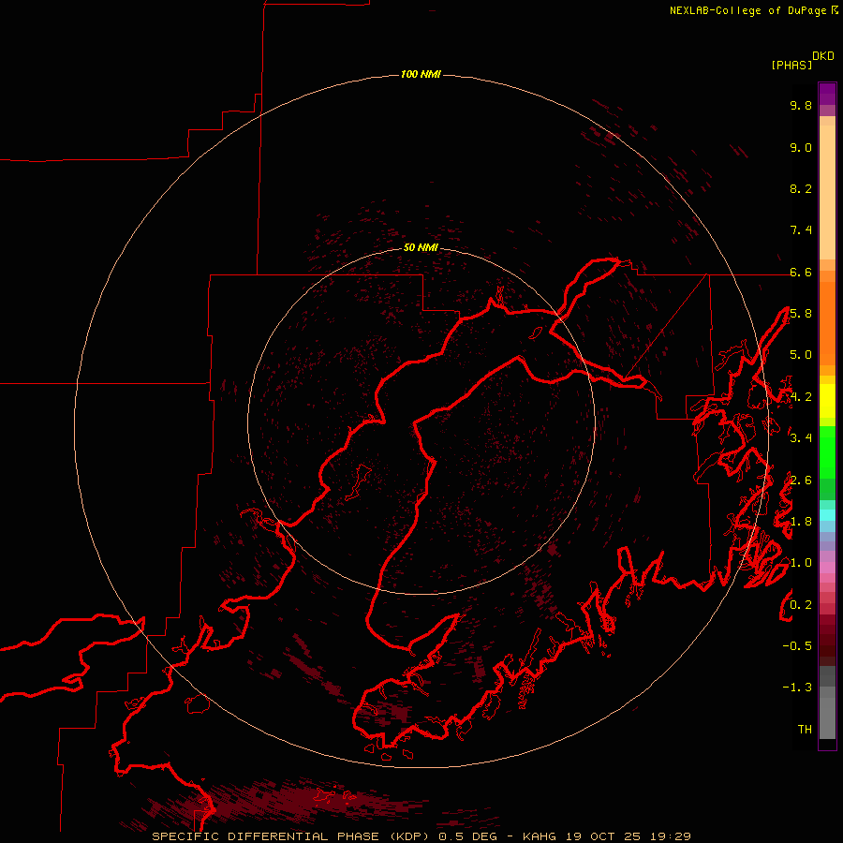Select the 6.6 legend value
The width and height of the screenshot is (843, 843).
point(801,272)
